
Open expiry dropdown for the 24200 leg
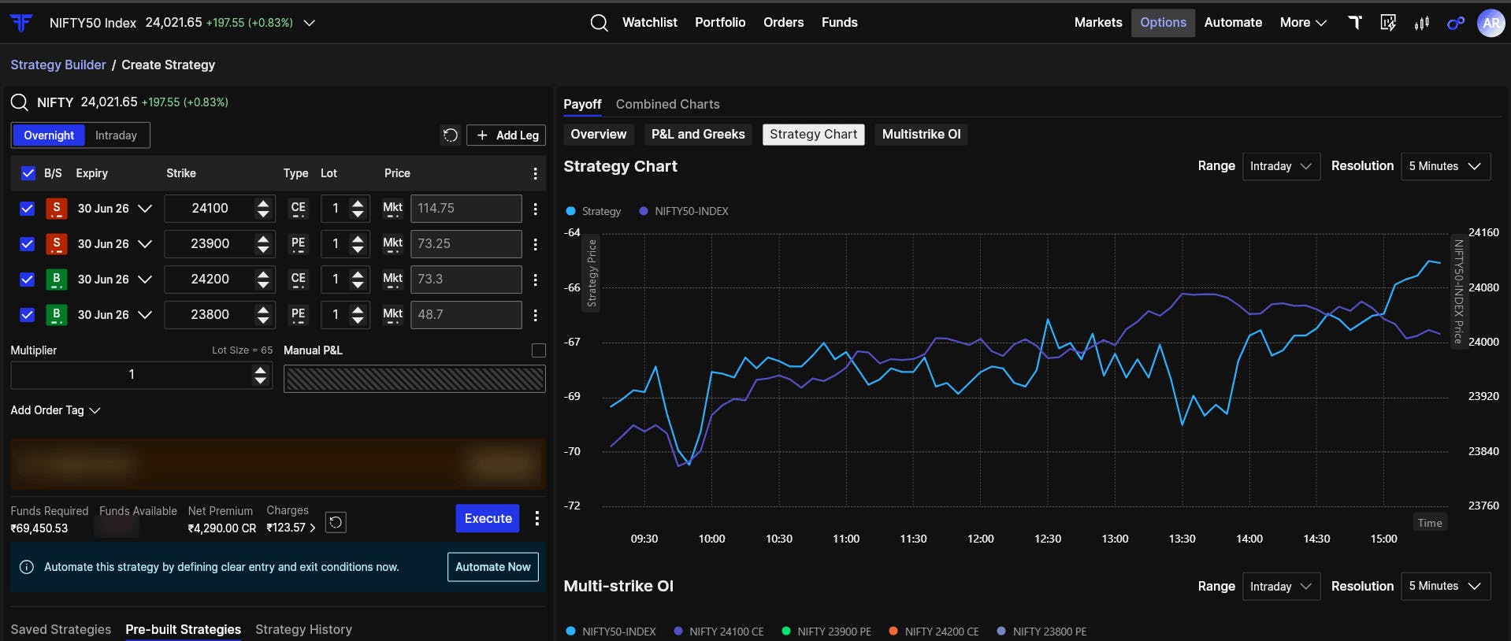(x=145, y=280)
